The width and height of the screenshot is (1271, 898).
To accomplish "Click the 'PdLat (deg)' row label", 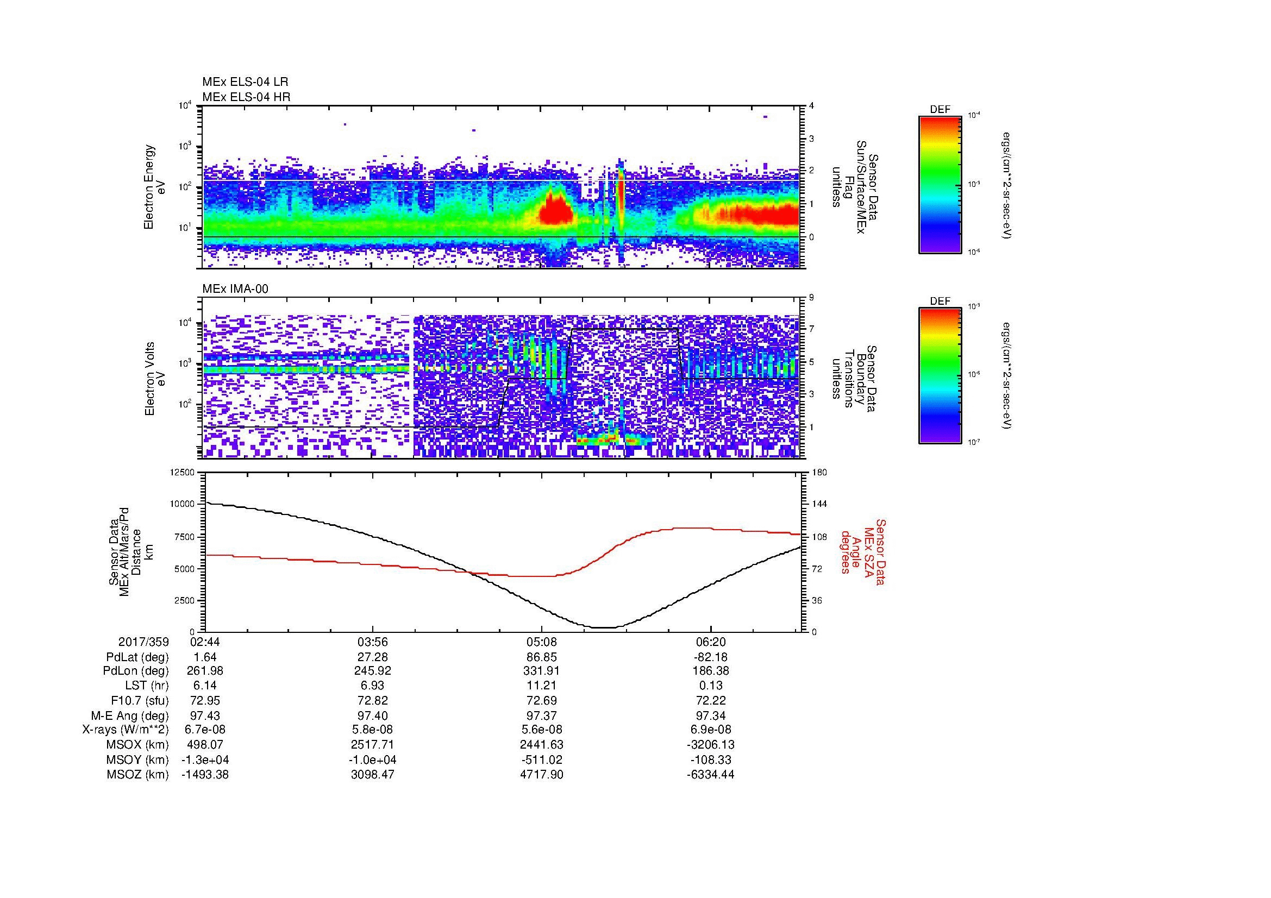I will tap(137, 657).
